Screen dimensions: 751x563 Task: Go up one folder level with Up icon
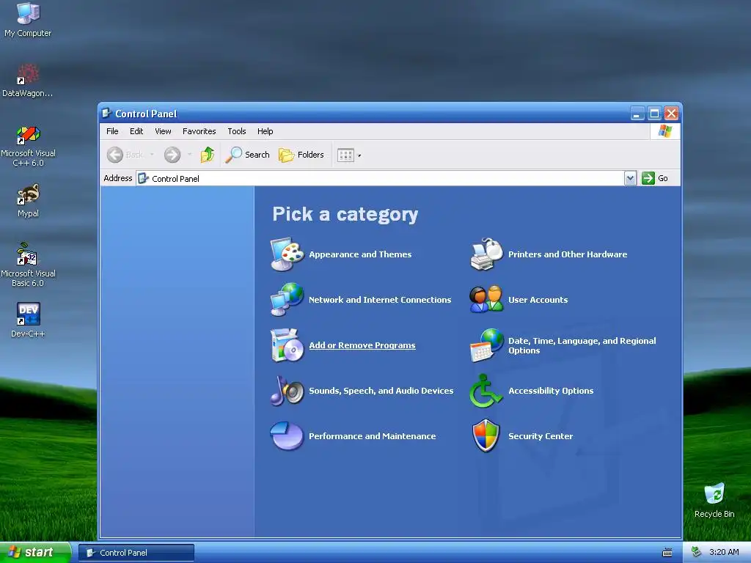[x=208, y=155]
